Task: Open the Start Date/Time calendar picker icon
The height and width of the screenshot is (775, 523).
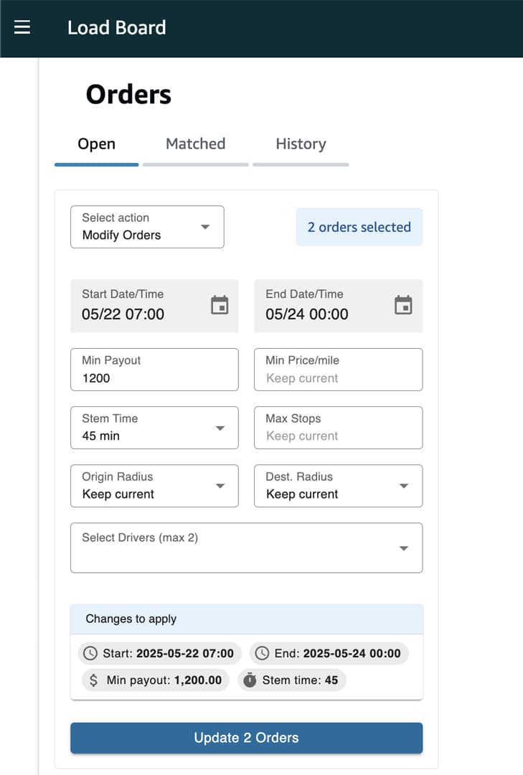Action: [x=220, y=305]
